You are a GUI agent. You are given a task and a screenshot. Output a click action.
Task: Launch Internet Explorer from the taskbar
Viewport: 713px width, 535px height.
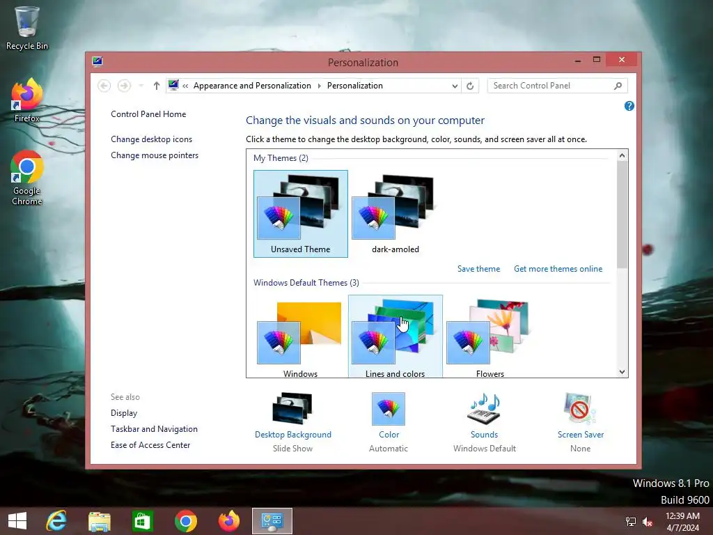tap(56, 521)
